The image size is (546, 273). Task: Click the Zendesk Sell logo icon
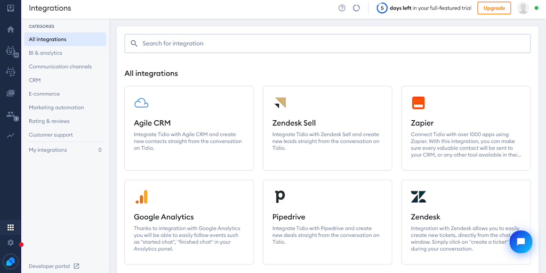point(280,103)
